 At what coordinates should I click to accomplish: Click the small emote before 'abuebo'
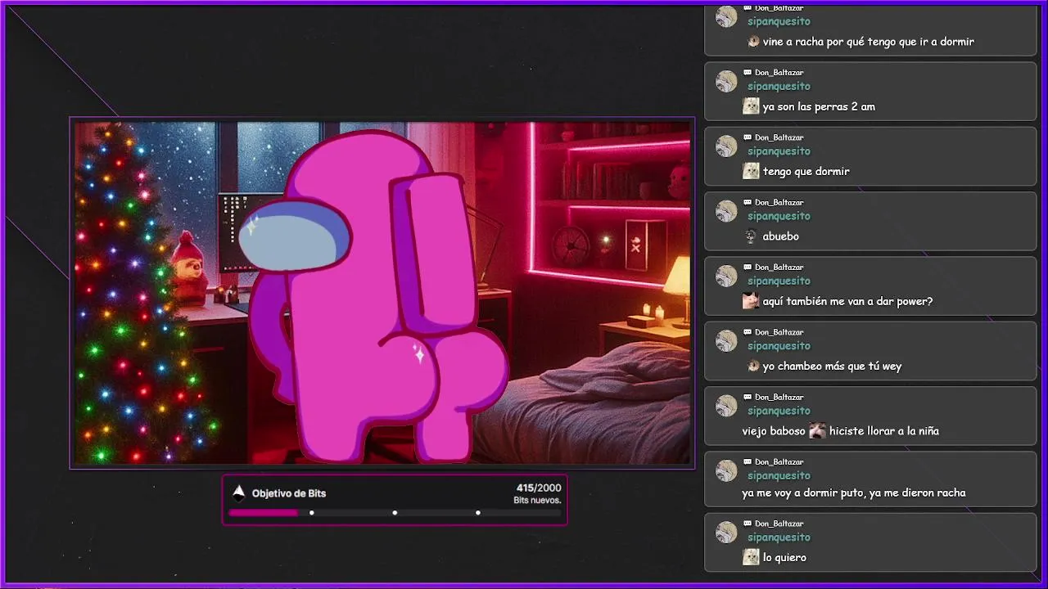tap(751, 236)
